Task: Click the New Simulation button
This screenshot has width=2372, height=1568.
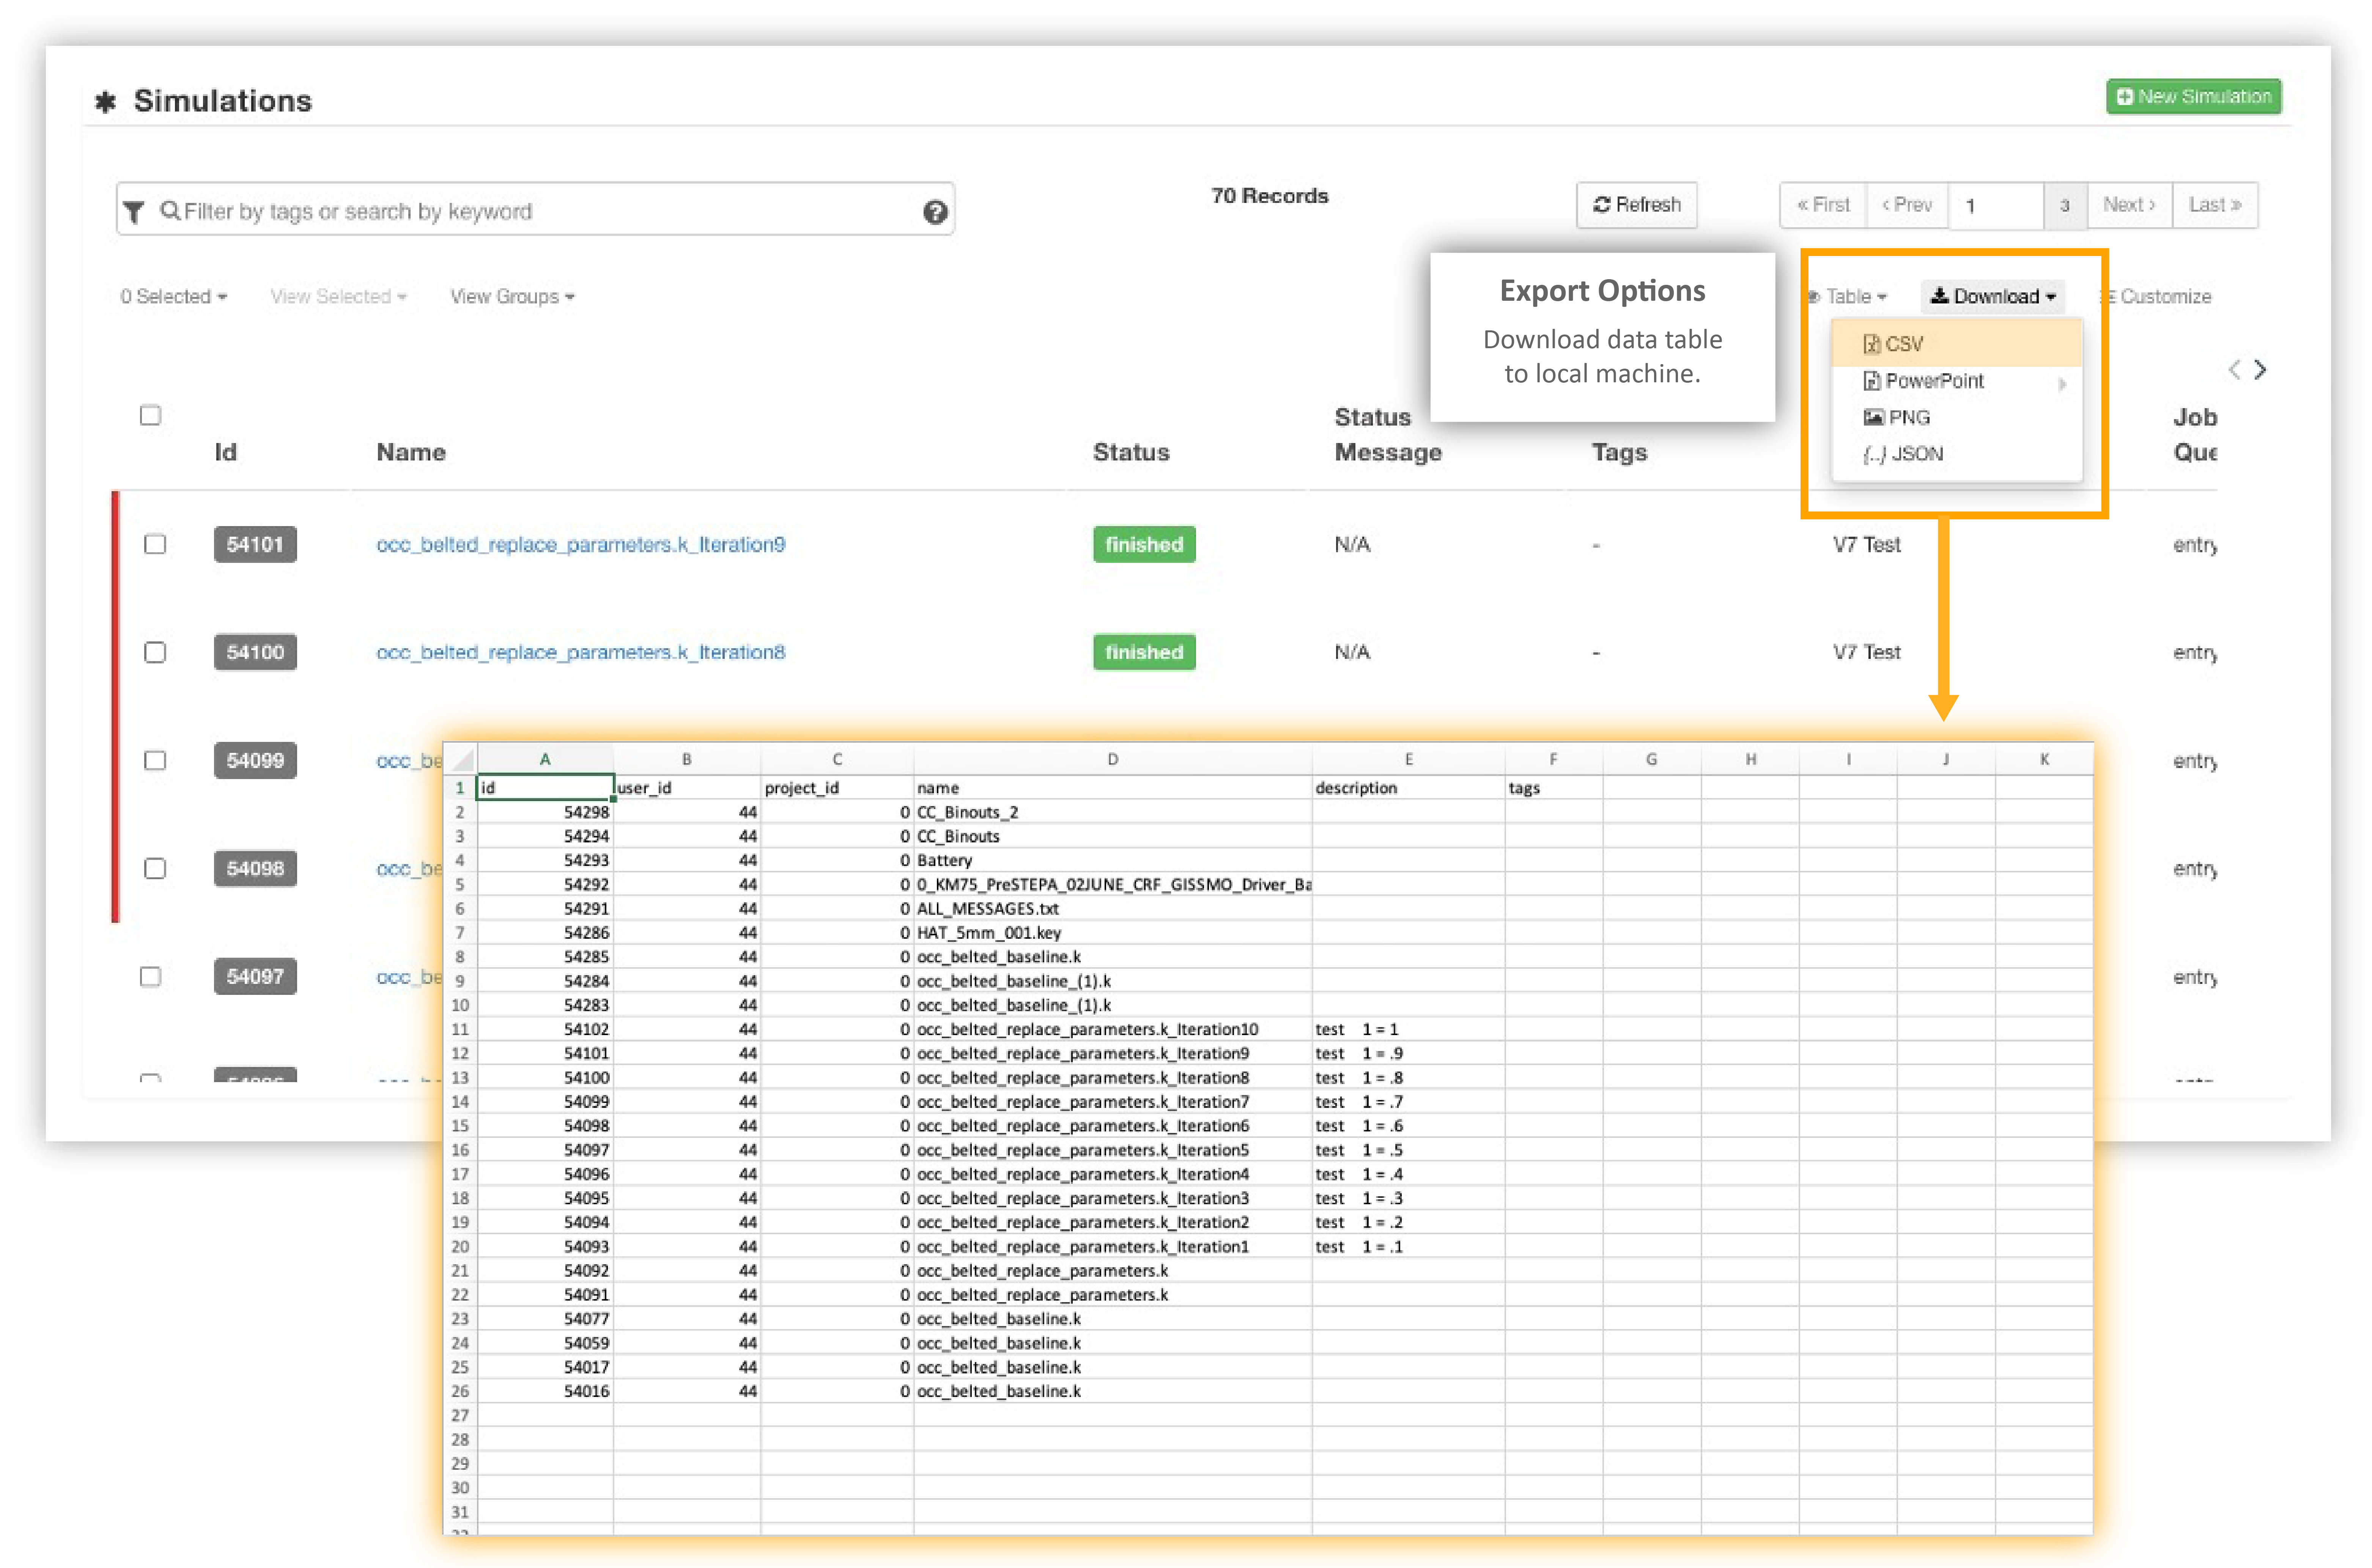Action: [2194, 97]
